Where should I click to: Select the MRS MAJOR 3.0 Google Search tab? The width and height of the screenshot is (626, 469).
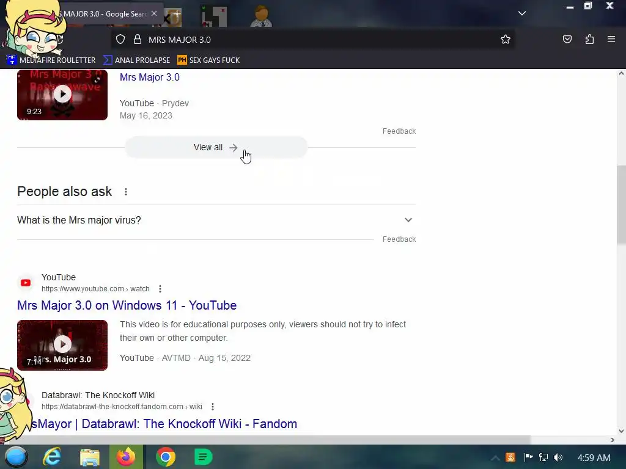pyautogui.click(x=105, y=14)
